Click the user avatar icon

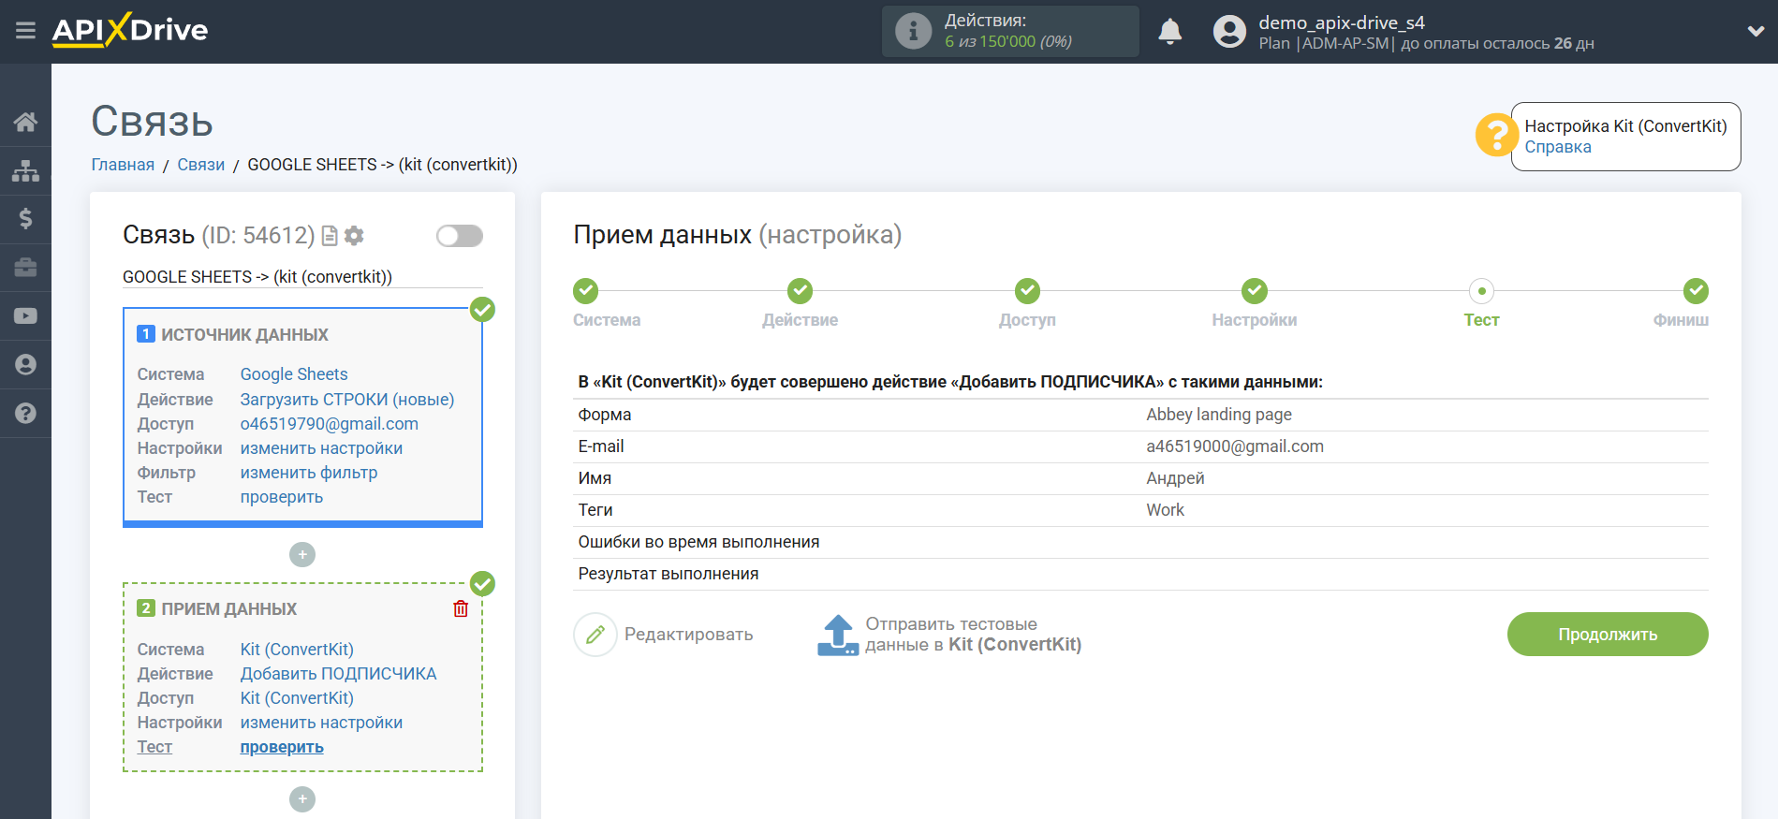[x=1229, y=31]
